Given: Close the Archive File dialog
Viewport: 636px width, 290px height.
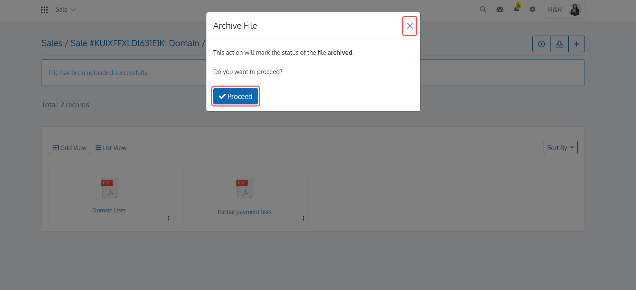Looking at the screenshot, I should tap(410, 26).
